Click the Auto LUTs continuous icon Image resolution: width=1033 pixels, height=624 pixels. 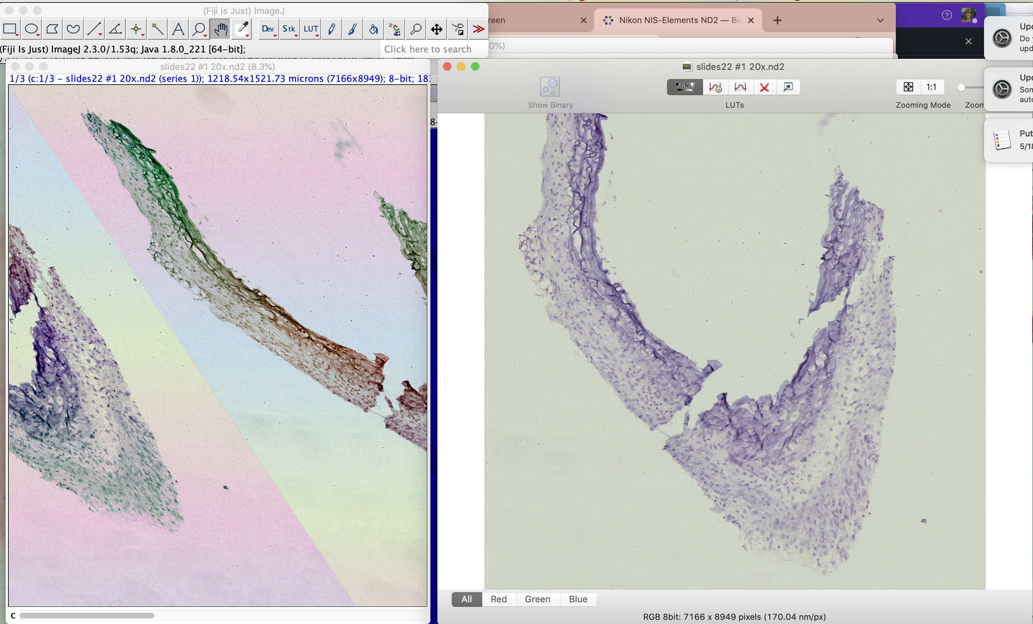[715, 87]
